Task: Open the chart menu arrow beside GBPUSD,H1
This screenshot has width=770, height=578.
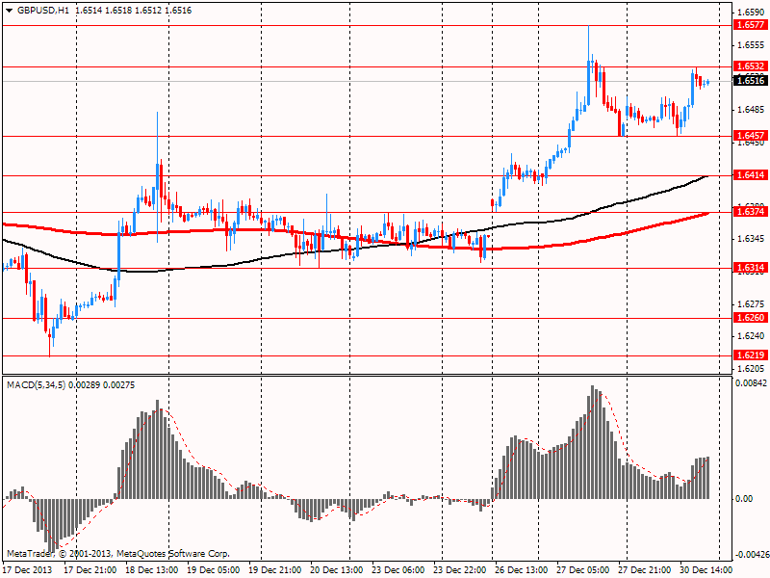Action: pyautogui.click(x=10, y=11)
